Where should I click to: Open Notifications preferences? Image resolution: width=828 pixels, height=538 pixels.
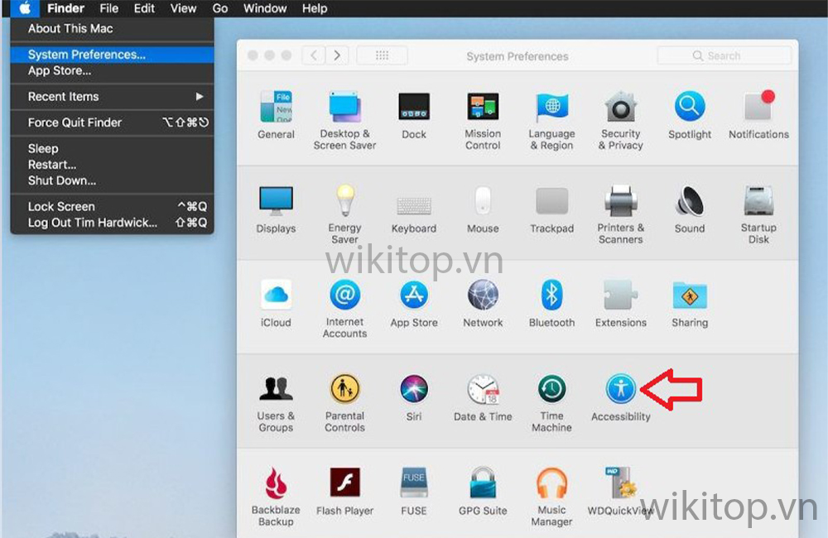click(758, 115)
